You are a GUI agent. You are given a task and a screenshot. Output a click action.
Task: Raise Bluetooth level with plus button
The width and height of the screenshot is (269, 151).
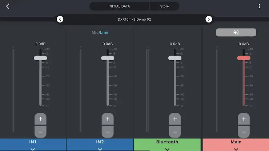pos(175,119)
